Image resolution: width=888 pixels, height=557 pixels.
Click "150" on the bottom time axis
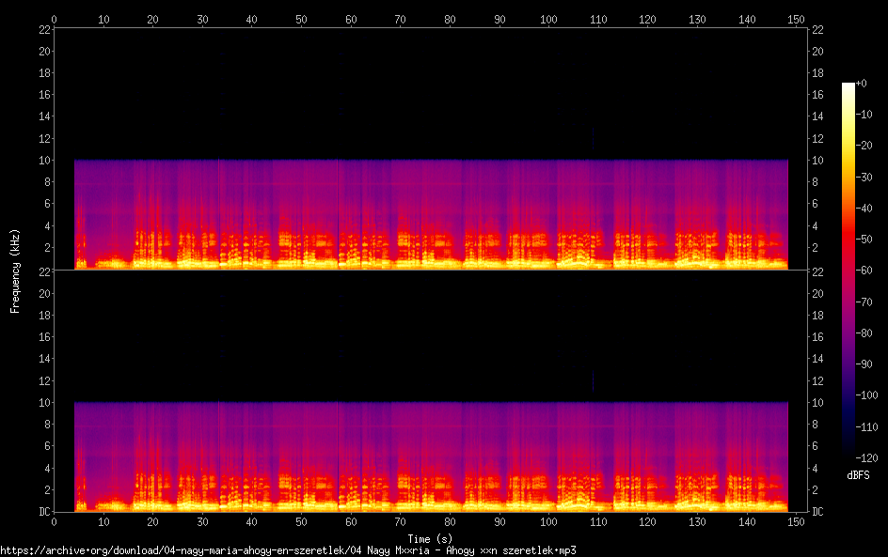click(x=796, y=522)
